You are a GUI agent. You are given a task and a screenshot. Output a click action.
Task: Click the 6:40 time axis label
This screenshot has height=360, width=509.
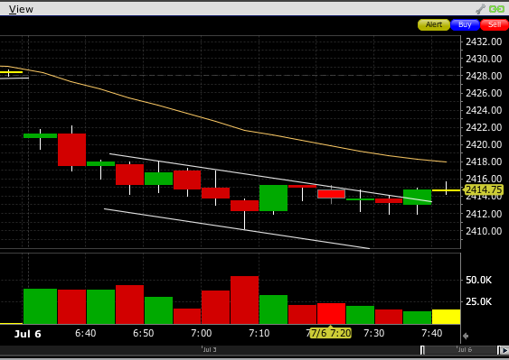(86, 333)
